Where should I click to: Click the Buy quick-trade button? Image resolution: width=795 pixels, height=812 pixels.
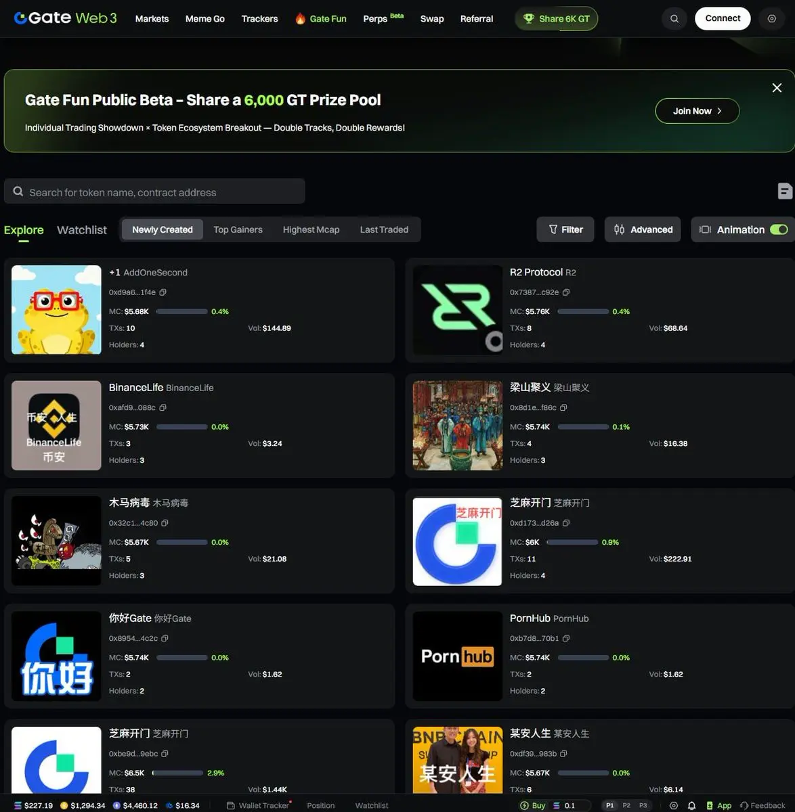[532, 805]
